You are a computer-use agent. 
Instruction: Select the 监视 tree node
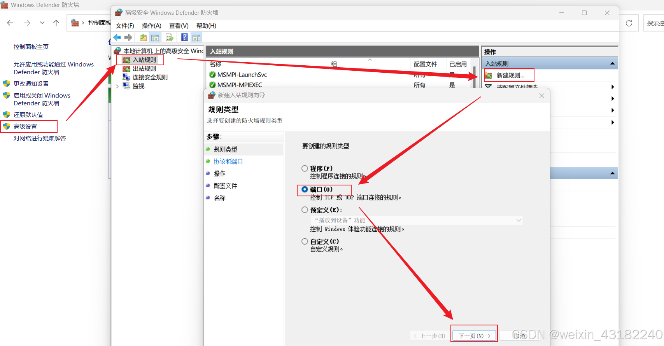[138, 86]
